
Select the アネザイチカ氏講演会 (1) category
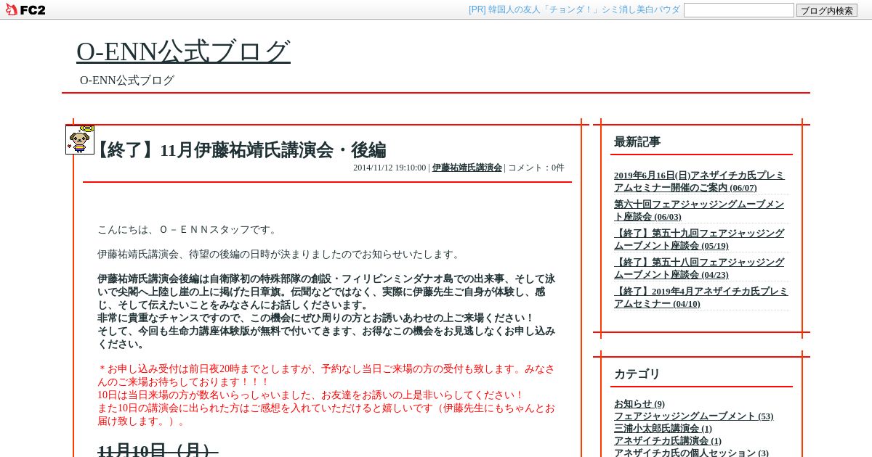tap(668, 441)
